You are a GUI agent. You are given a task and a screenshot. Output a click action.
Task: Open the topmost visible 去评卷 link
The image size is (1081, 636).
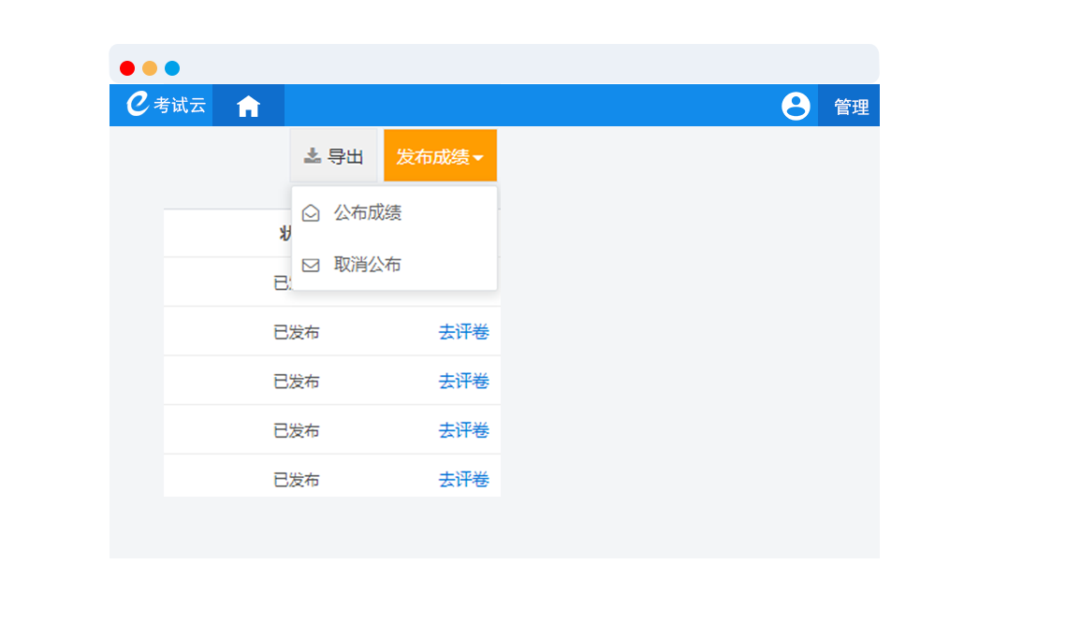click(463, 332)
